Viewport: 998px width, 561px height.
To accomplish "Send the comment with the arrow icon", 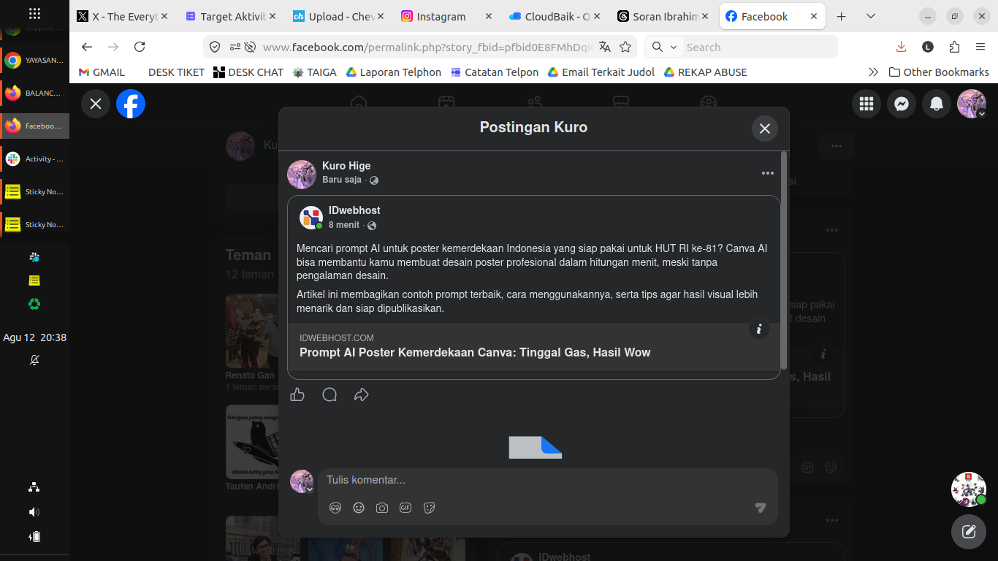I will (761, 508).
